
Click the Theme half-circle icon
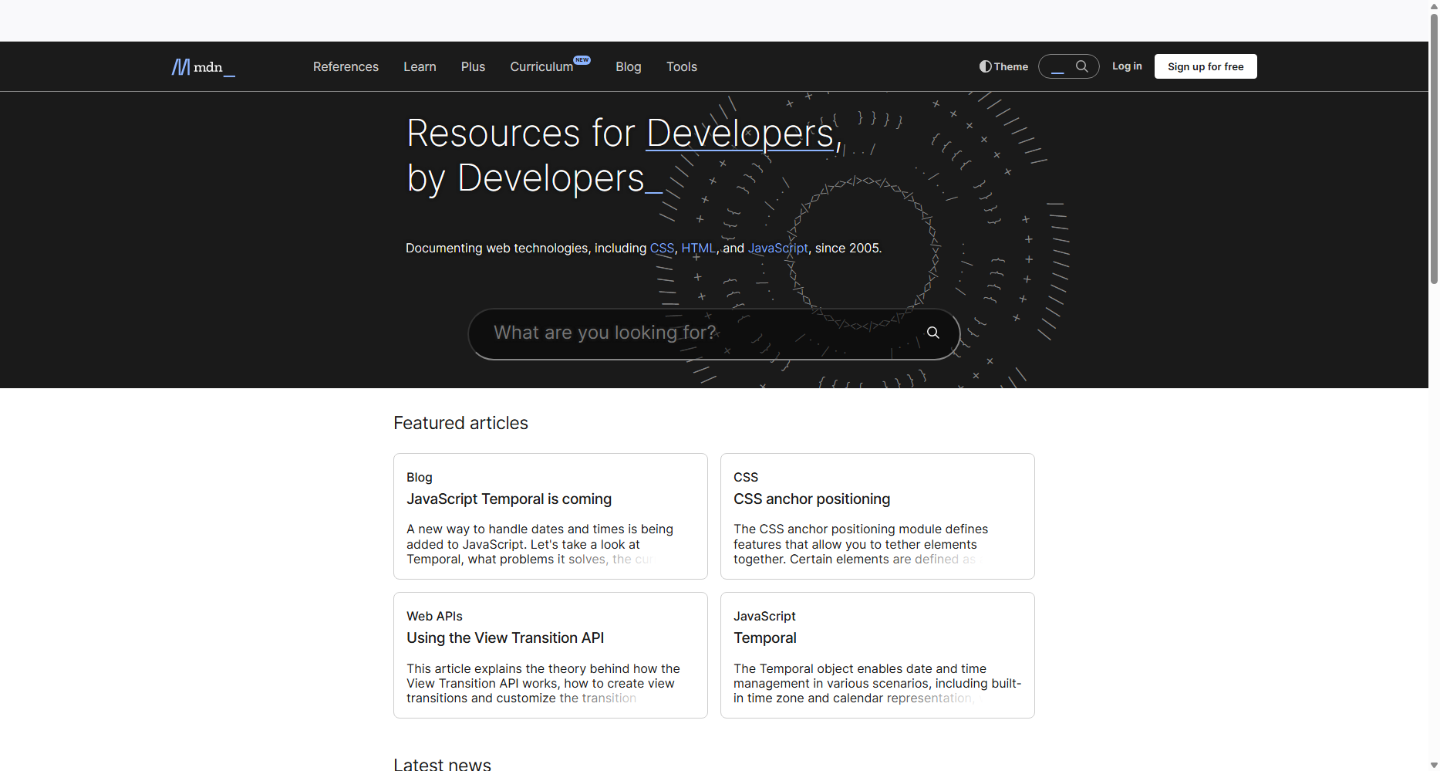tap(985, 66)
